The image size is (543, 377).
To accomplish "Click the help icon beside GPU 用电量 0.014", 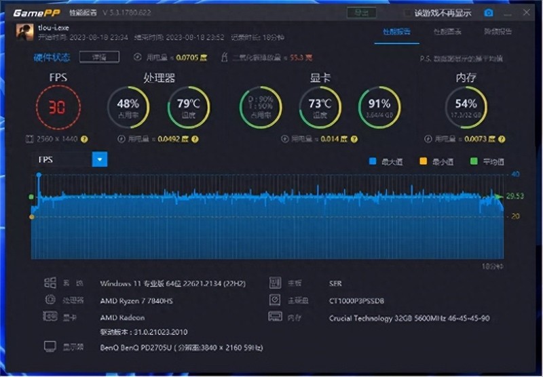I will (354, 139).
